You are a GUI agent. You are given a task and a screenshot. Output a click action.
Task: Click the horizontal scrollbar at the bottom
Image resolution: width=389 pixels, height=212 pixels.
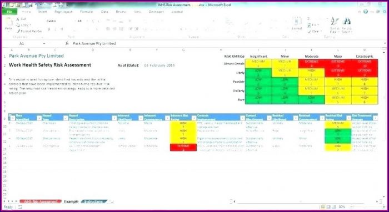coord(306,201)
